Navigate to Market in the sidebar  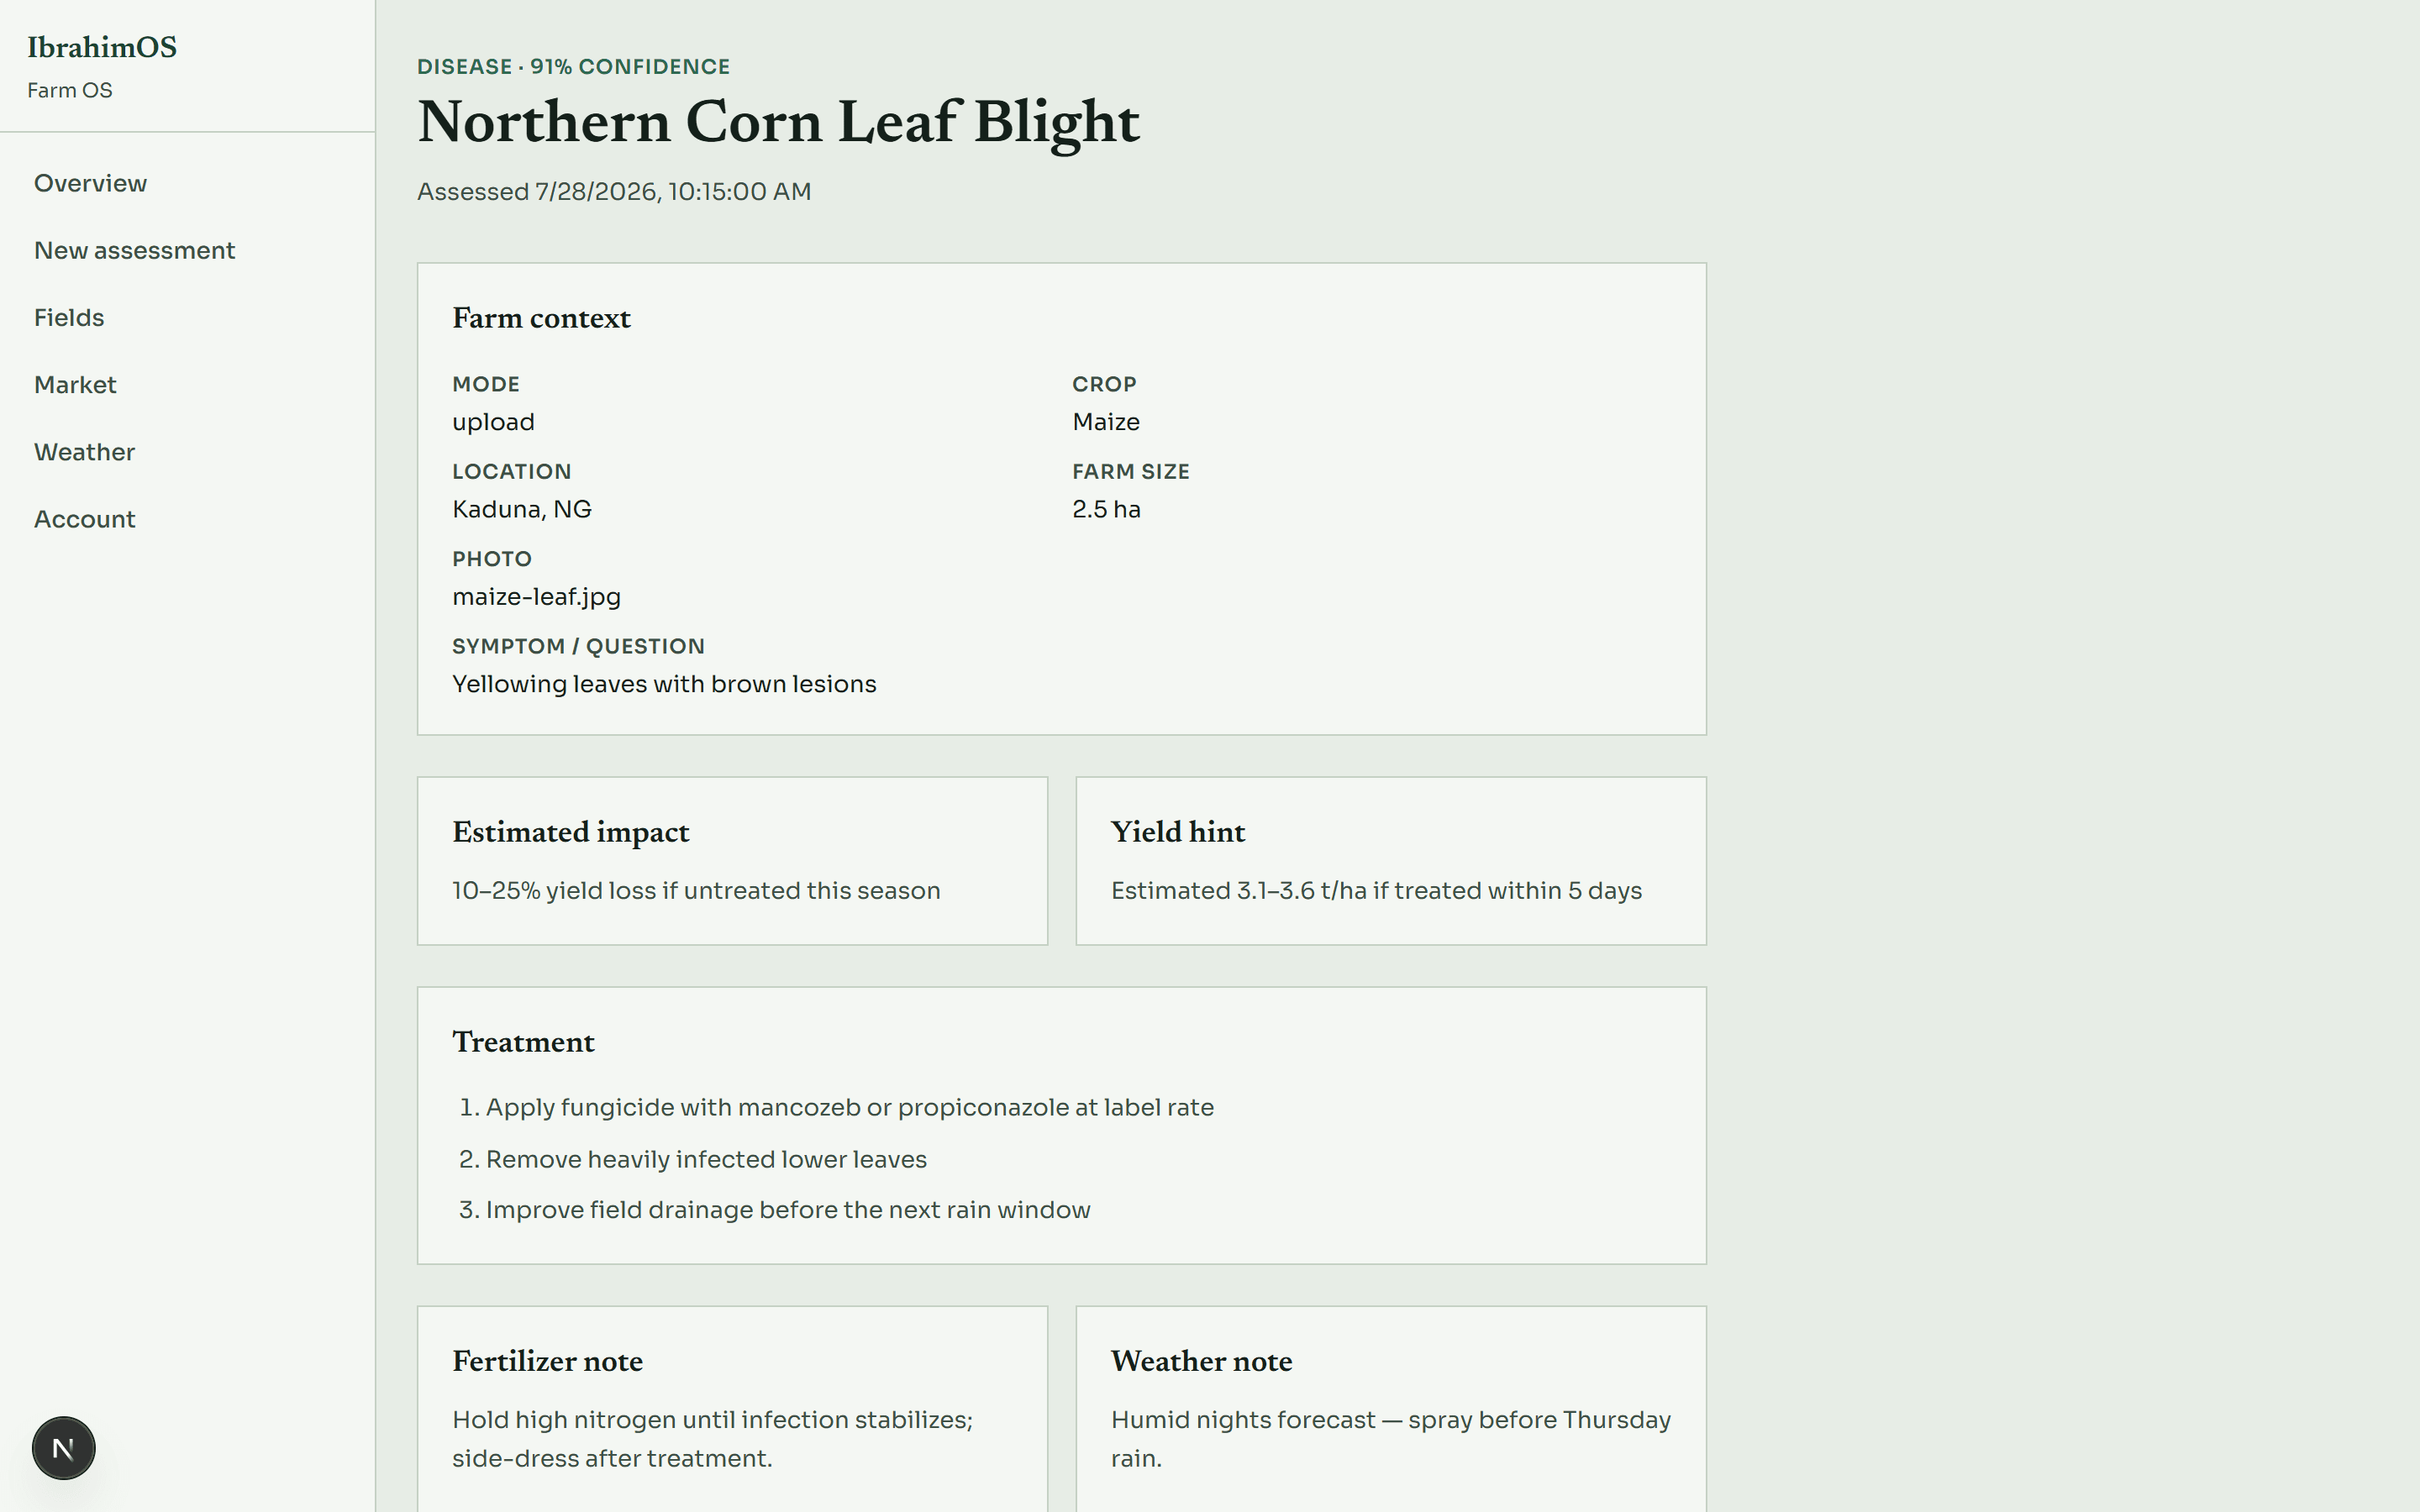click(75, 385)
